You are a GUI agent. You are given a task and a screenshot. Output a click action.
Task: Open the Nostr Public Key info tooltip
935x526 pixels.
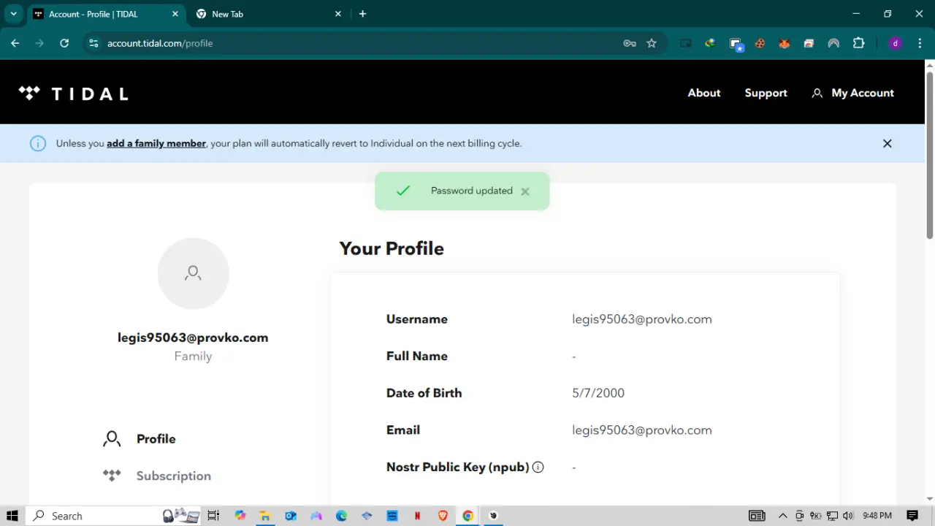point(538,467)
